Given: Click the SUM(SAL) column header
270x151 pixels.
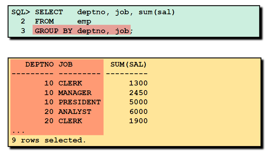Looking at the screenshot, I should [129, 64].
